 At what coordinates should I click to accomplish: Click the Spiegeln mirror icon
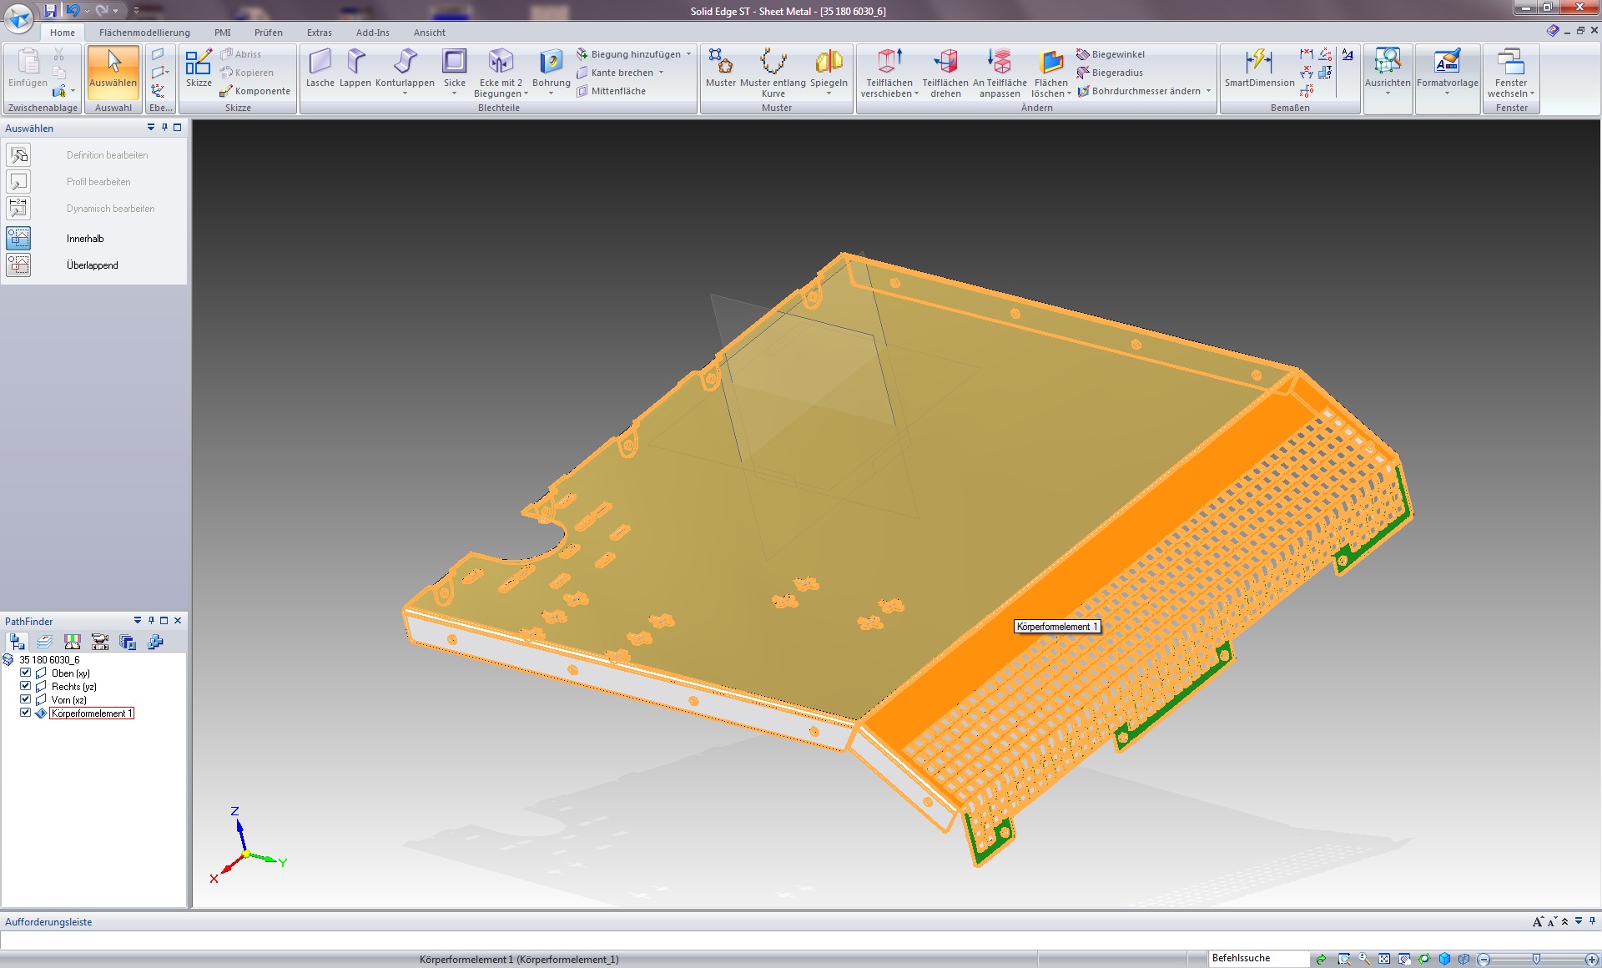829,63
